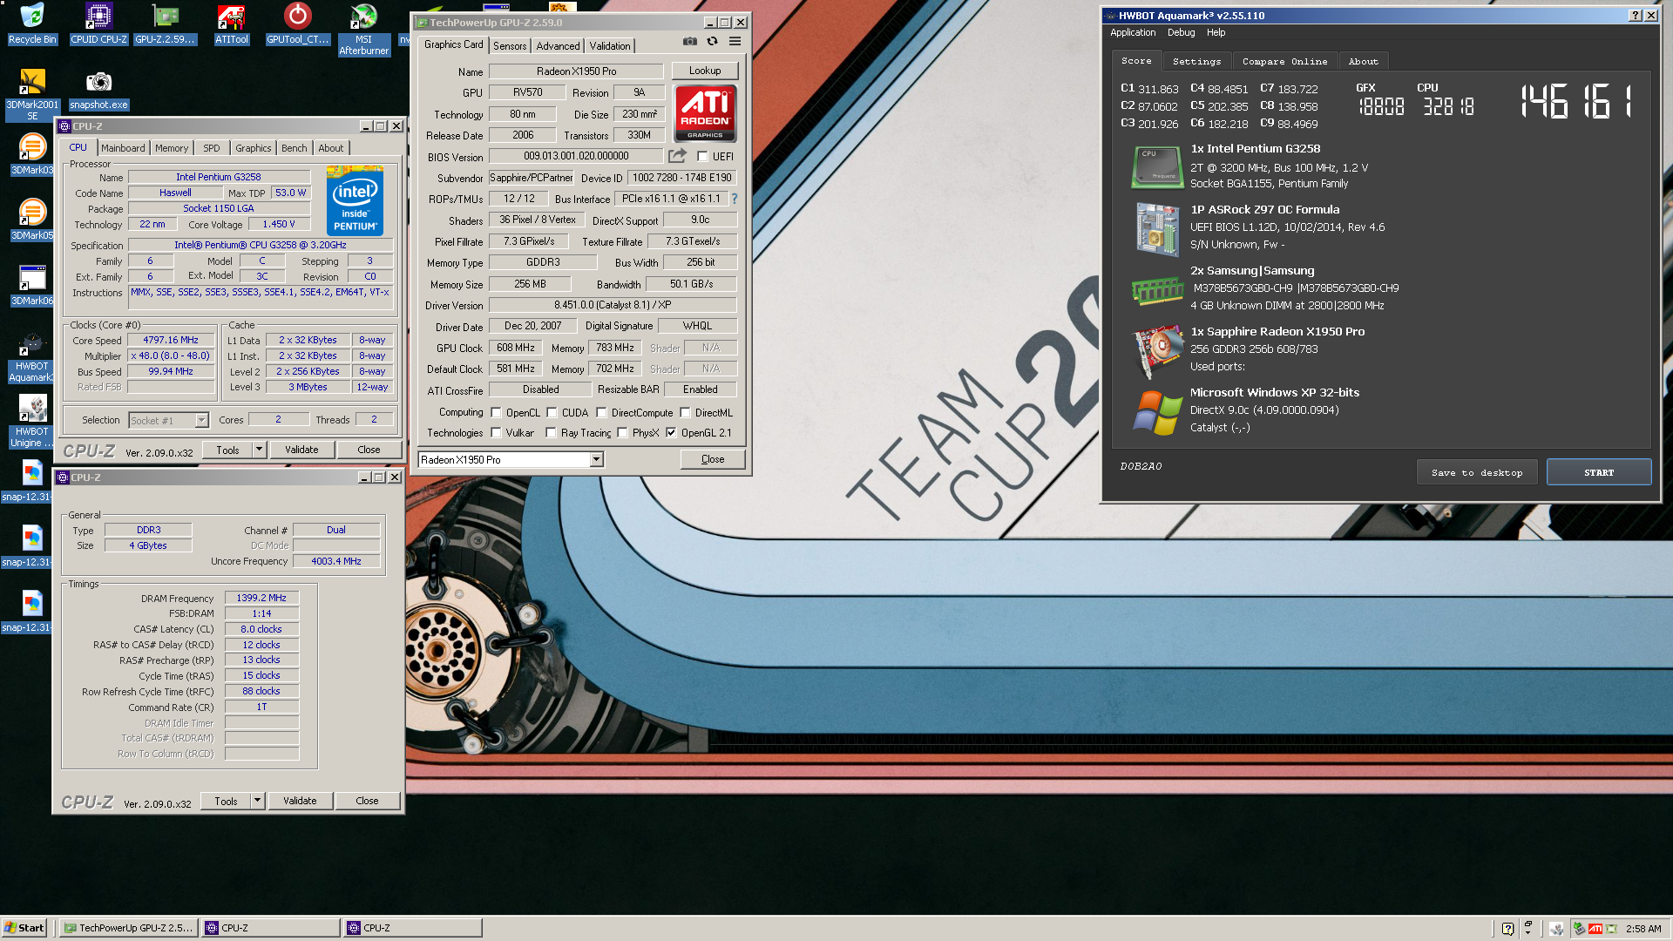The height and width of the screenshot is (941, 1673).
Task: Click Validate in the CPU-Z CPU window
Action: click(301, 450)
